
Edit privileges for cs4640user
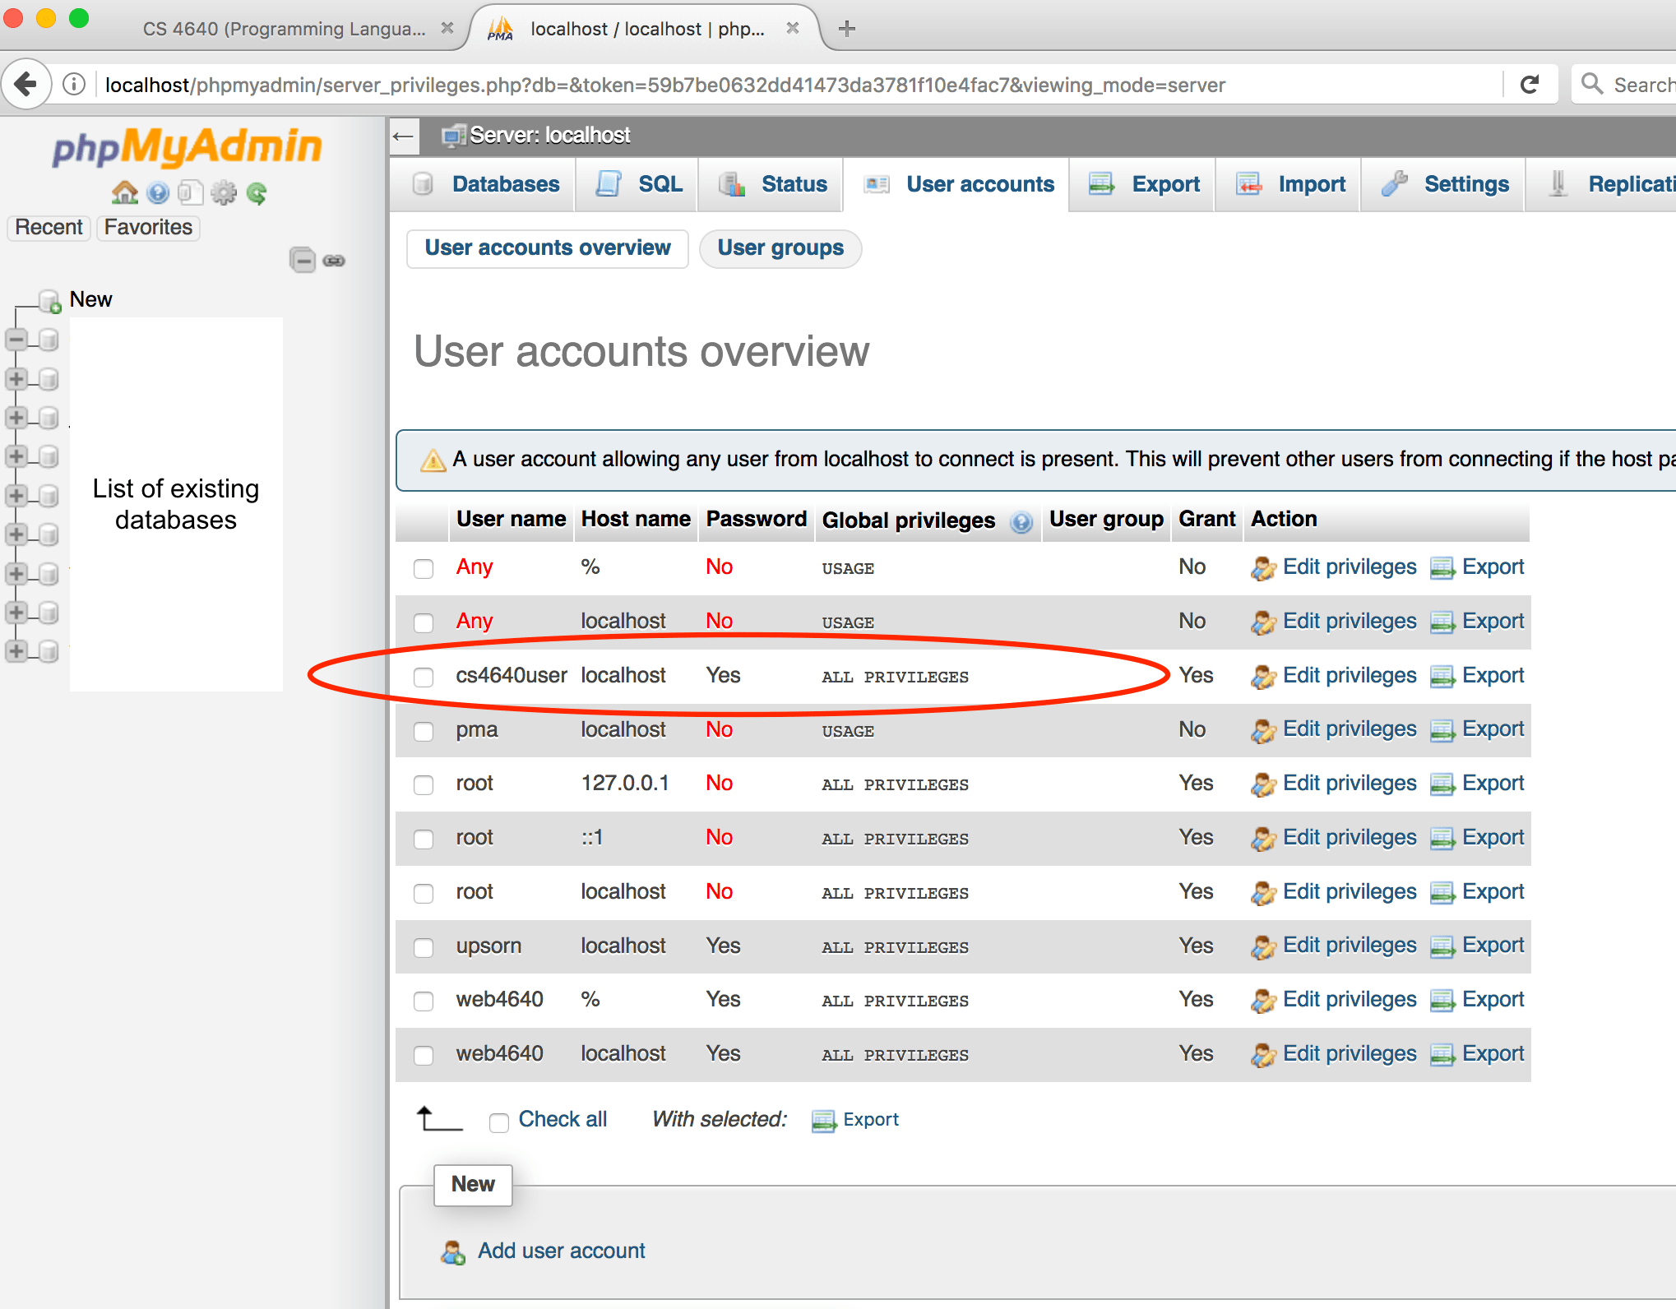(x=1349, y=675)
